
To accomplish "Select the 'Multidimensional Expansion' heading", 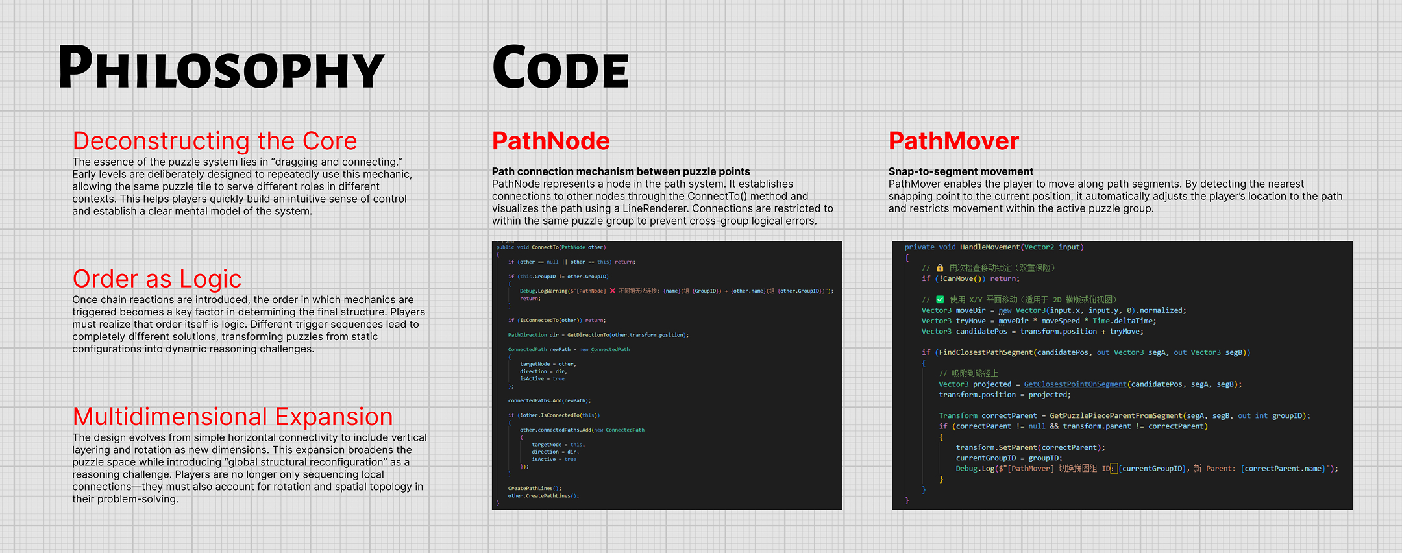I will pos(233,417).
